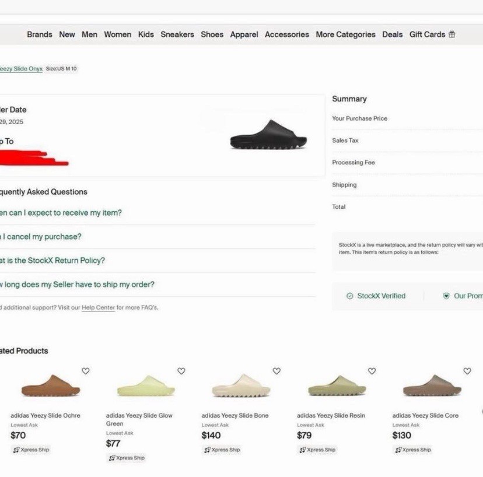This screenshot has height=477, width=483.
Task: Expand the Seller ship time question
Action: pos(77,285)
